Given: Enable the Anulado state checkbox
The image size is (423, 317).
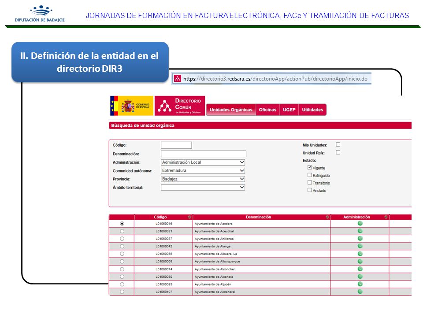Looking at the screenshot, I should [310, 190].
